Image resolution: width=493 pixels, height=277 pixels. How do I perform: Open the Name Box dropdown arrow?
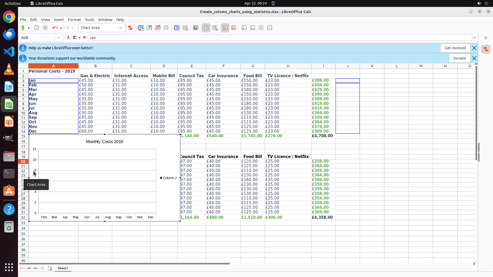(x=59, y=38)
